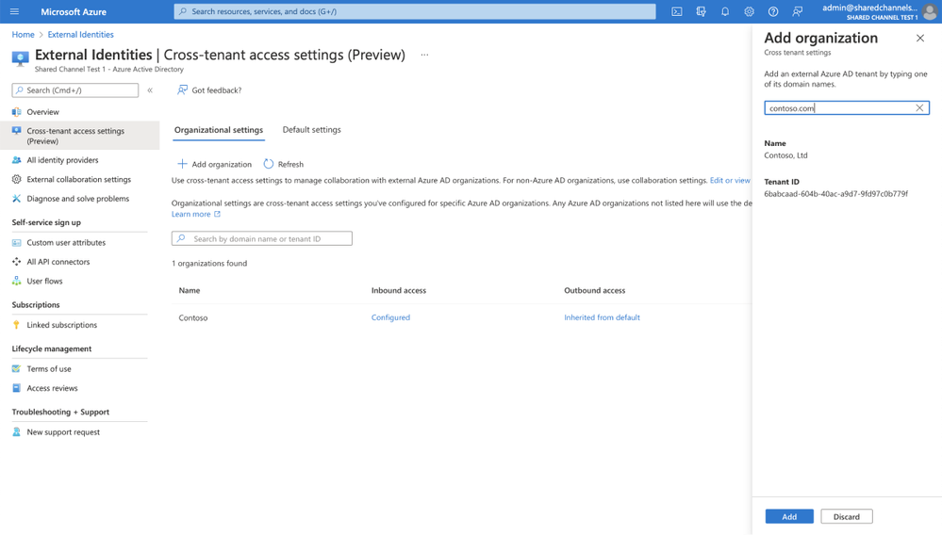Collapse the left sidebar with double chevron

point(150,90)
